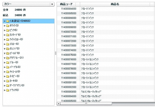This screenshot has width=155, height=107.
Task: Select product code 114000070000
Action: [x=68, y=32]
